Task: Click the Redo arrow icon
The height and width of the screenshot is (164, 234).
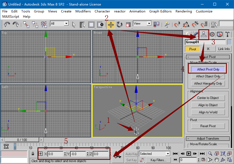Action: click(15, 24)
